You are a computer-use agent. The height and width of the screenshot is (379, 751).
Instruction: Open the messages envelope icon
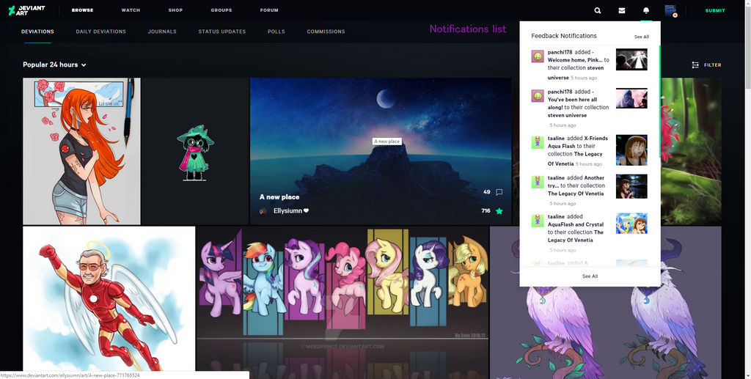(x=622, y=10)
